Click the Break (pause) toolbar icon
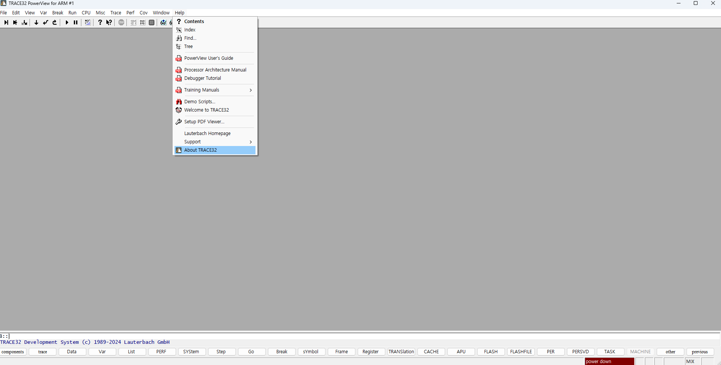Viewport: 721px width, 365px height. coord(76,23)
